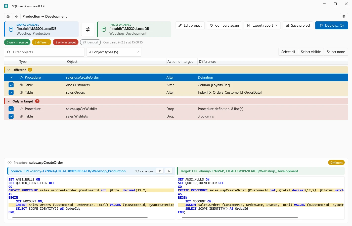This screenshot has width=352, height=226.
Task: Click procedure icon in detail panel header
Action: coord(10,162)
